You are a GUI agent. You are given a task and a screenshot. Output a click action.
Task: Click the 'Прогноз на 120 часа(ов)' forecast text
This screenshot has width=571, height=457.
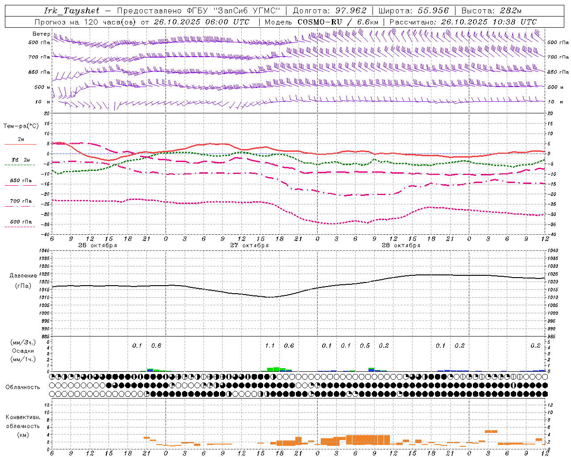(86, 22)
